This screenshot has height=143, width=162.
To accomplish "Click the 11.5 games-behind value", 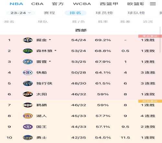I will pos(125,137).
